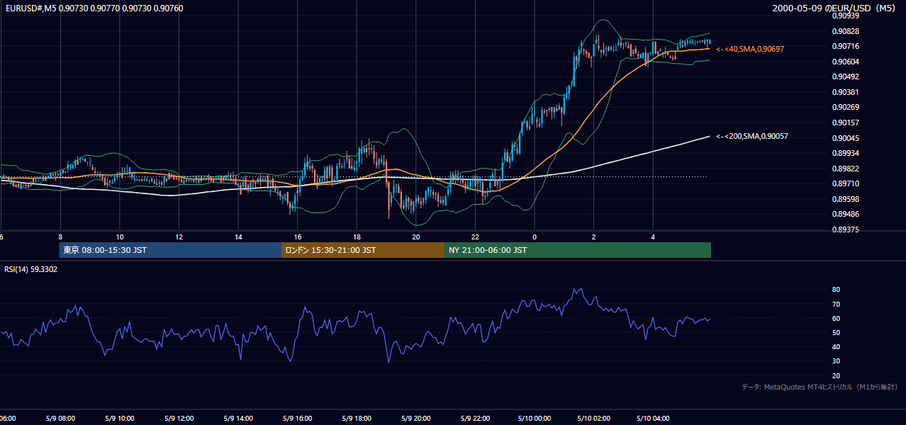The image size is (906, 425).
Task: Click RSI scale value 50
Action: (836, 332)
